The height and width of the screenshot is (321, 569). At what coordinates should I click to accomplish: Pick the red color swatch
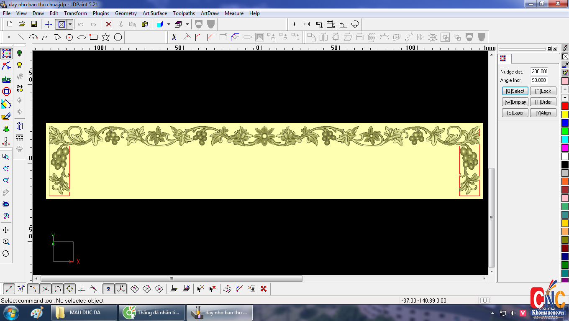point(565,106)
